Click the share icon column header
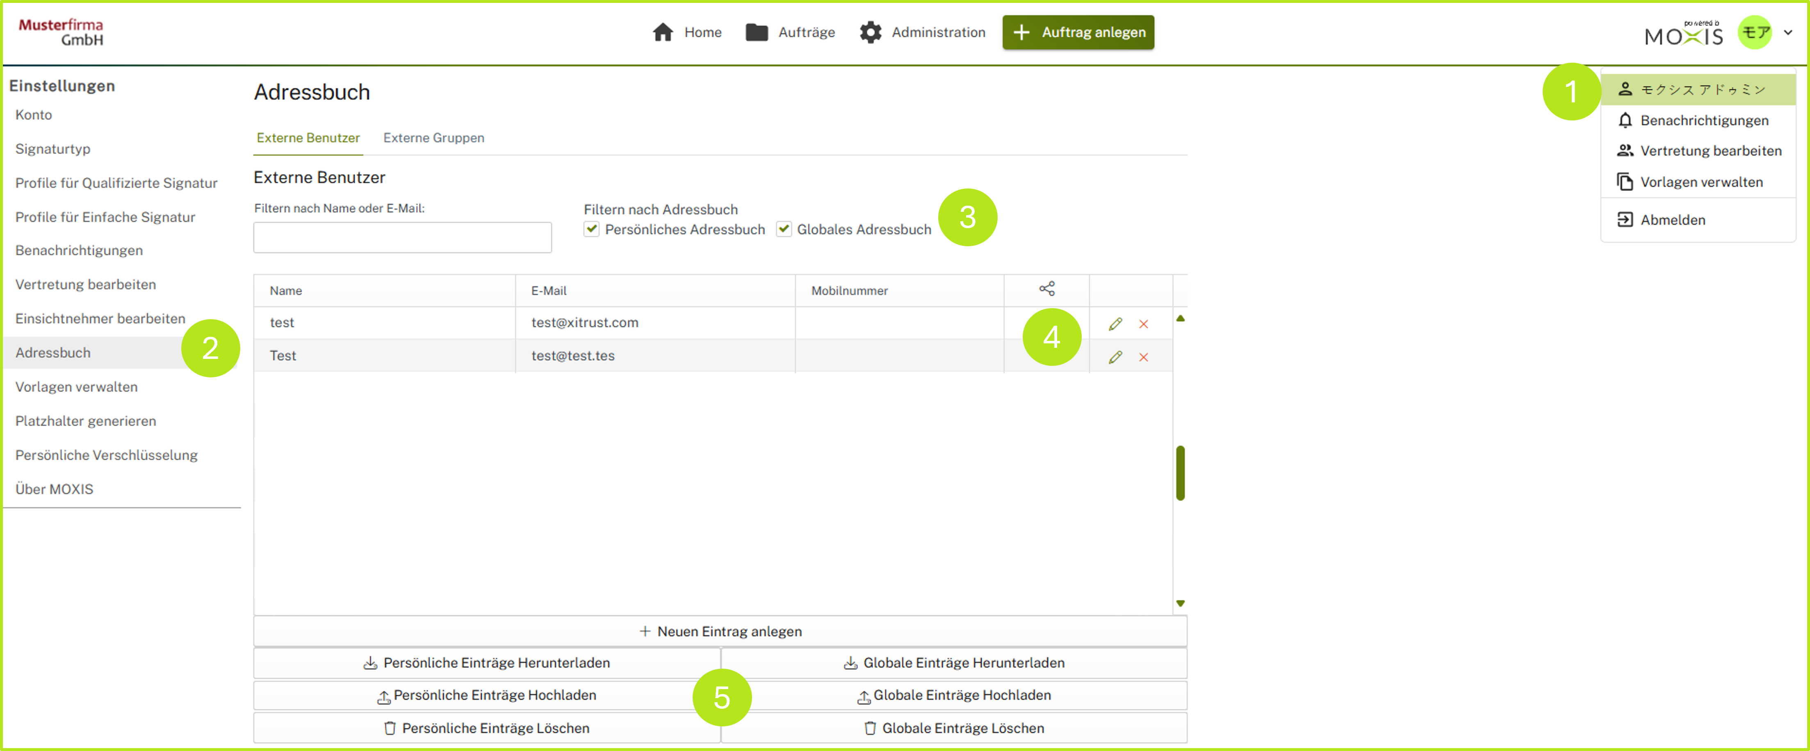This screenshot has width=1810, height=751. coord(1046,289)
